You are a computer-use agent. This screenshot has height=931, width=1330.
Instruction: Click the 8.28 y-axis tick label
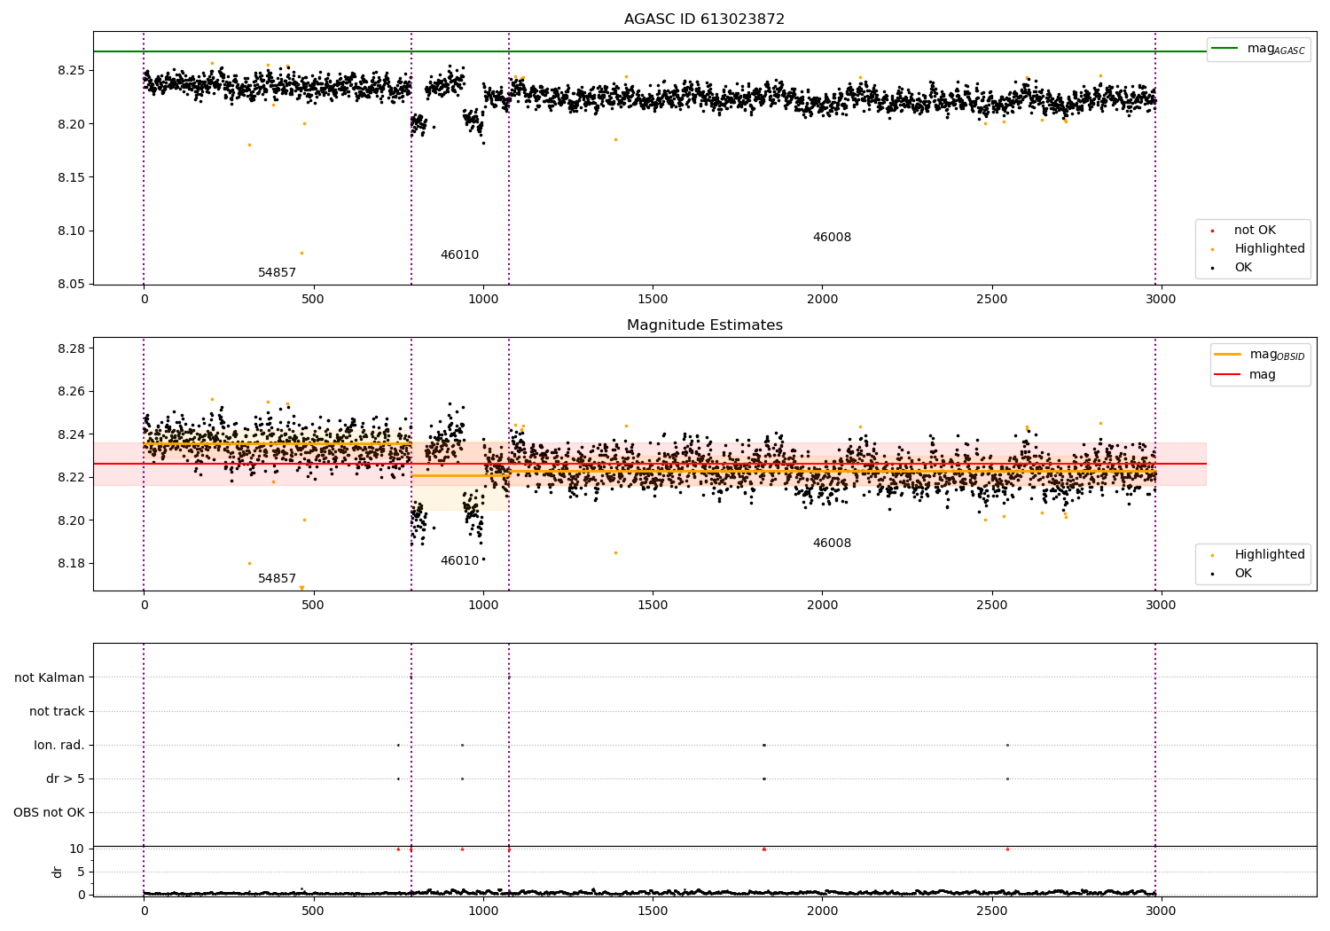click(70, 348)
